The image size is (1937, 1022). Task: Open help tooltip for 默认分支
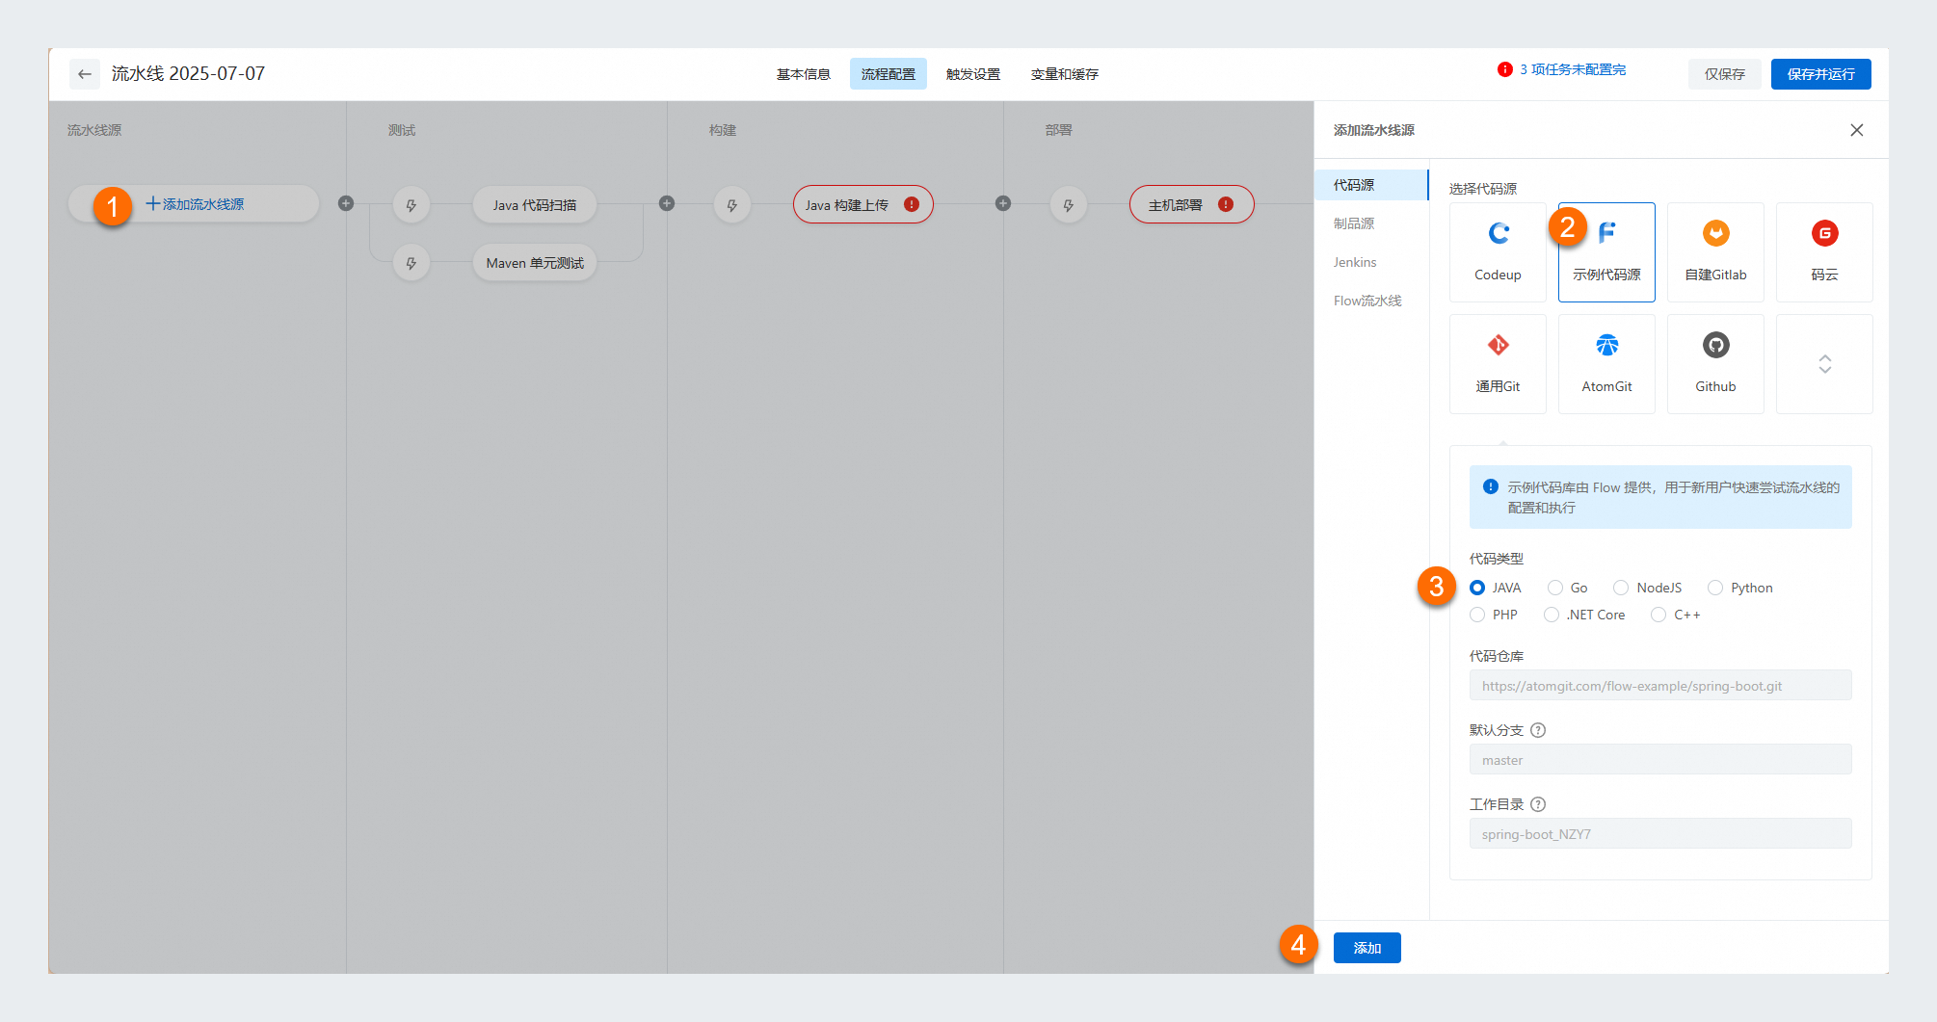(x=1538, y=730)
